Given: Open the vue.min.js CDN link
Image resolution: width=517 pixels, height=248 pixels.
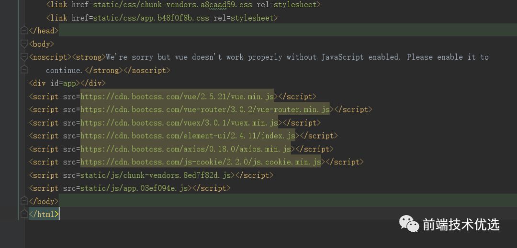Looking at the screenshot, I should pyautogui.click(x=177, y=97).
